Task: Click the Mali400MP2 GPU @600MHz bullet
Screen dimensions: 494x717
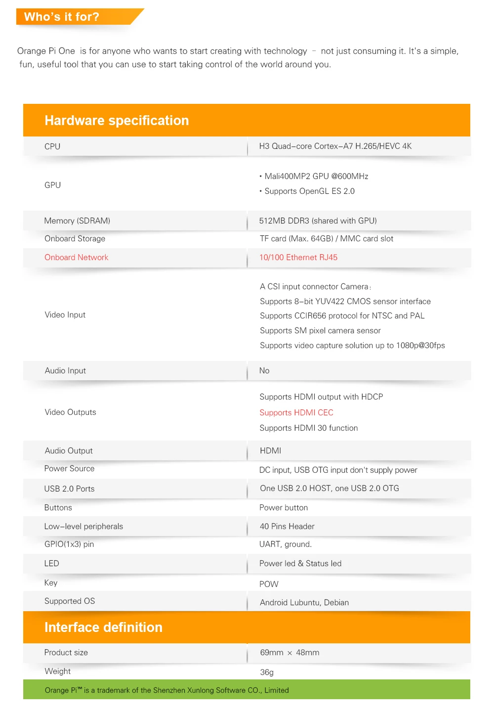Action: [316, 177]
